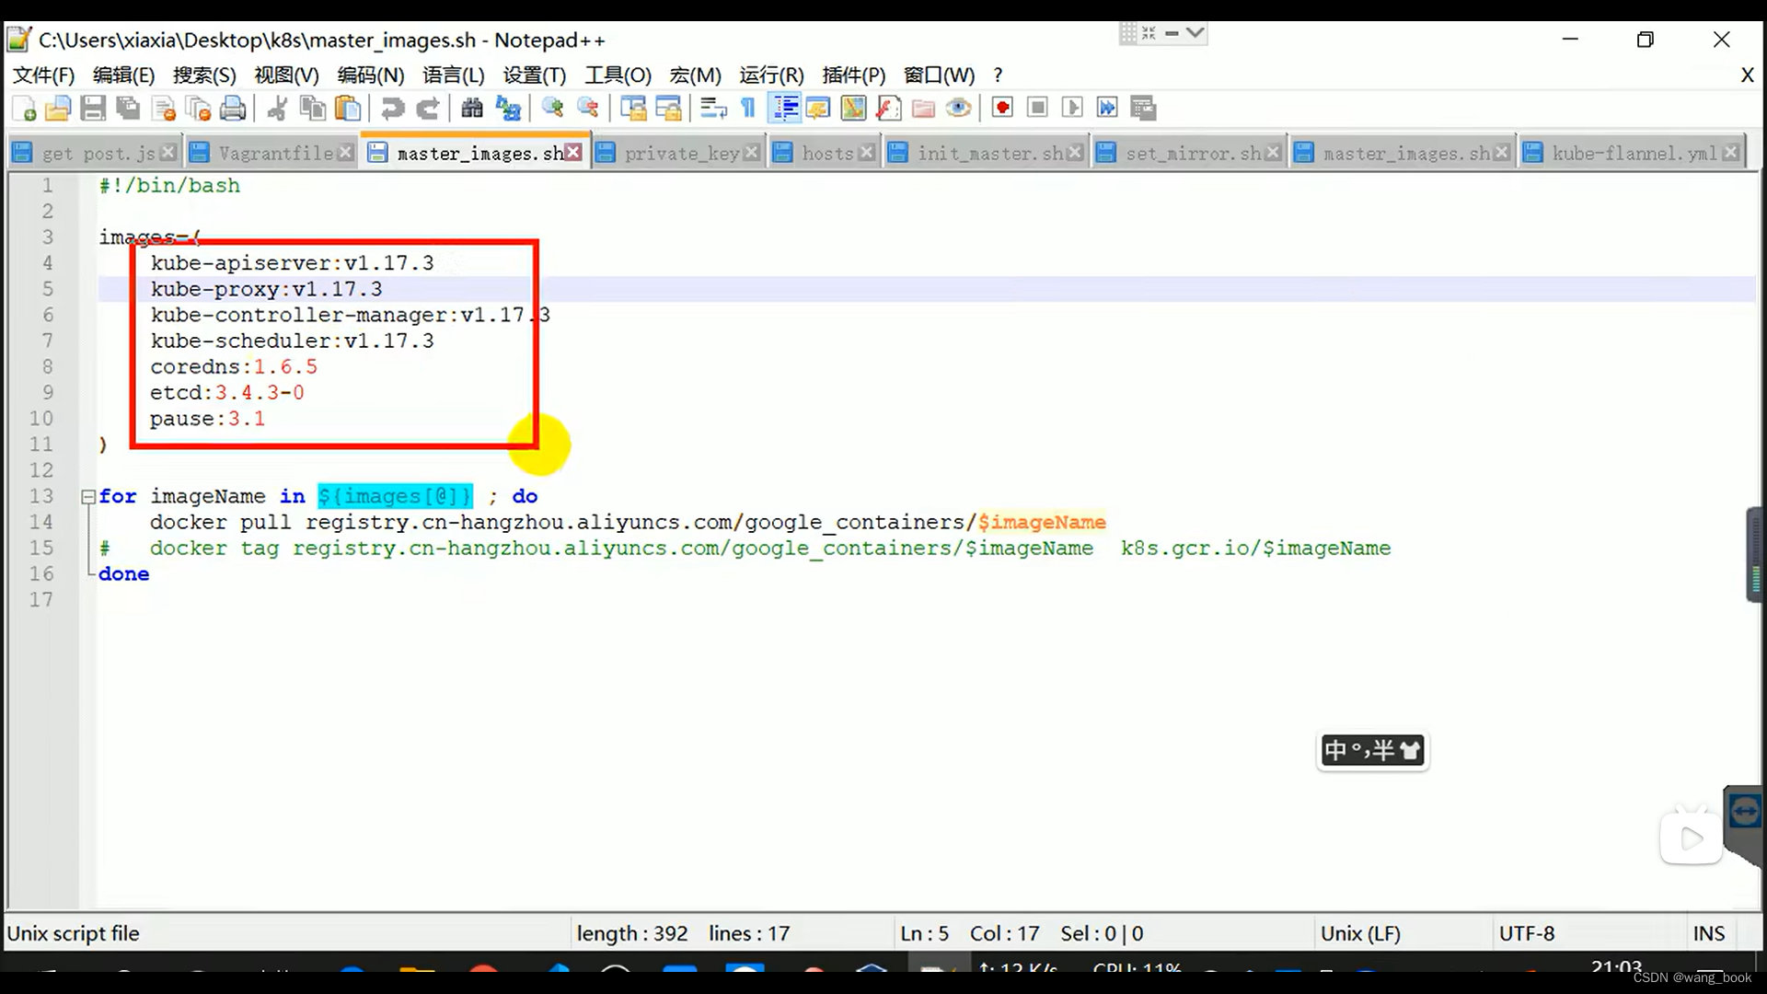The image size is (1767, 994).
Task: Open the ? help menu
Action: [998, 75]
